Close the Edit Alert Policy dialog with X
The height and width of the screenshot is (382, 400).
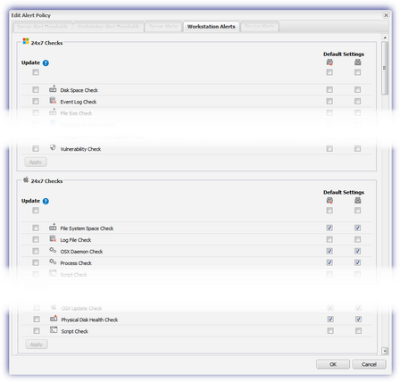[386, 15]
